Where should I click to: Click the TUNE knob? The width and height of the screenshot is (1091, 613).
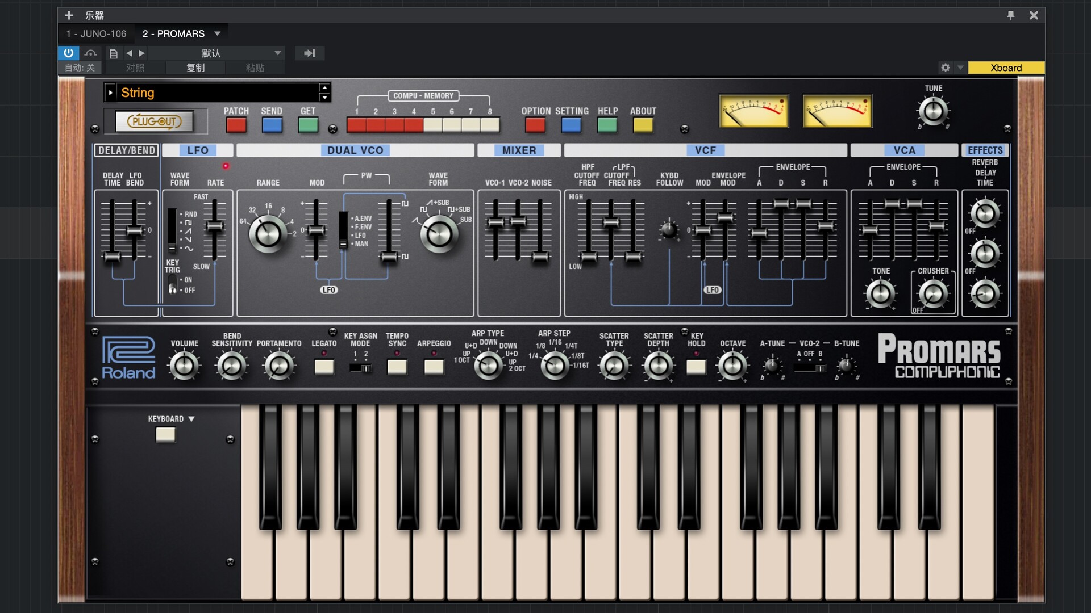click(x=933, y=111)
